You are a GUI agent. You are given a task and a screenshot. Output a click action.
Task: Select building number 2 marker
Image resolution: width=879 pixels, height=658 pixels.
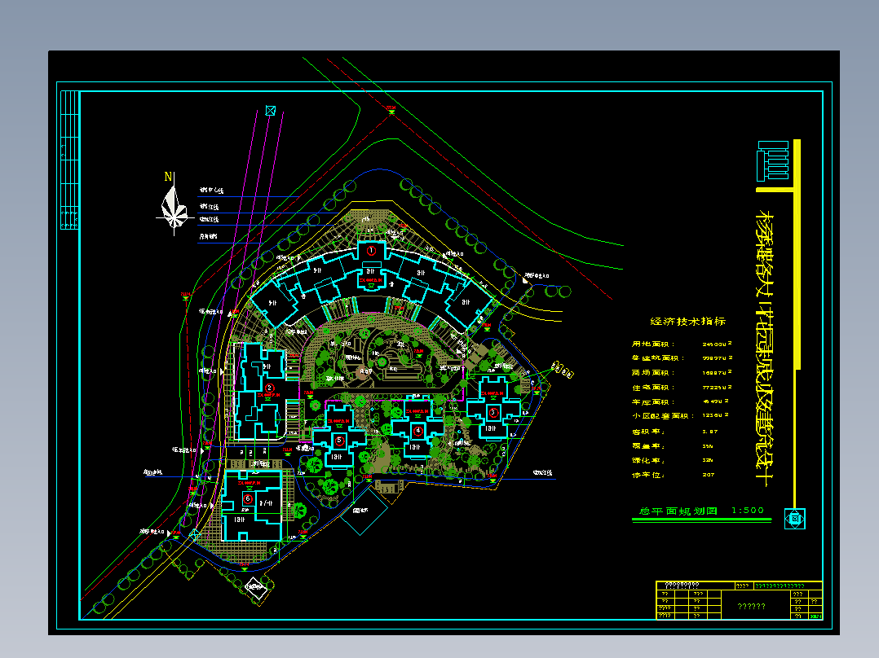[269, 388]
